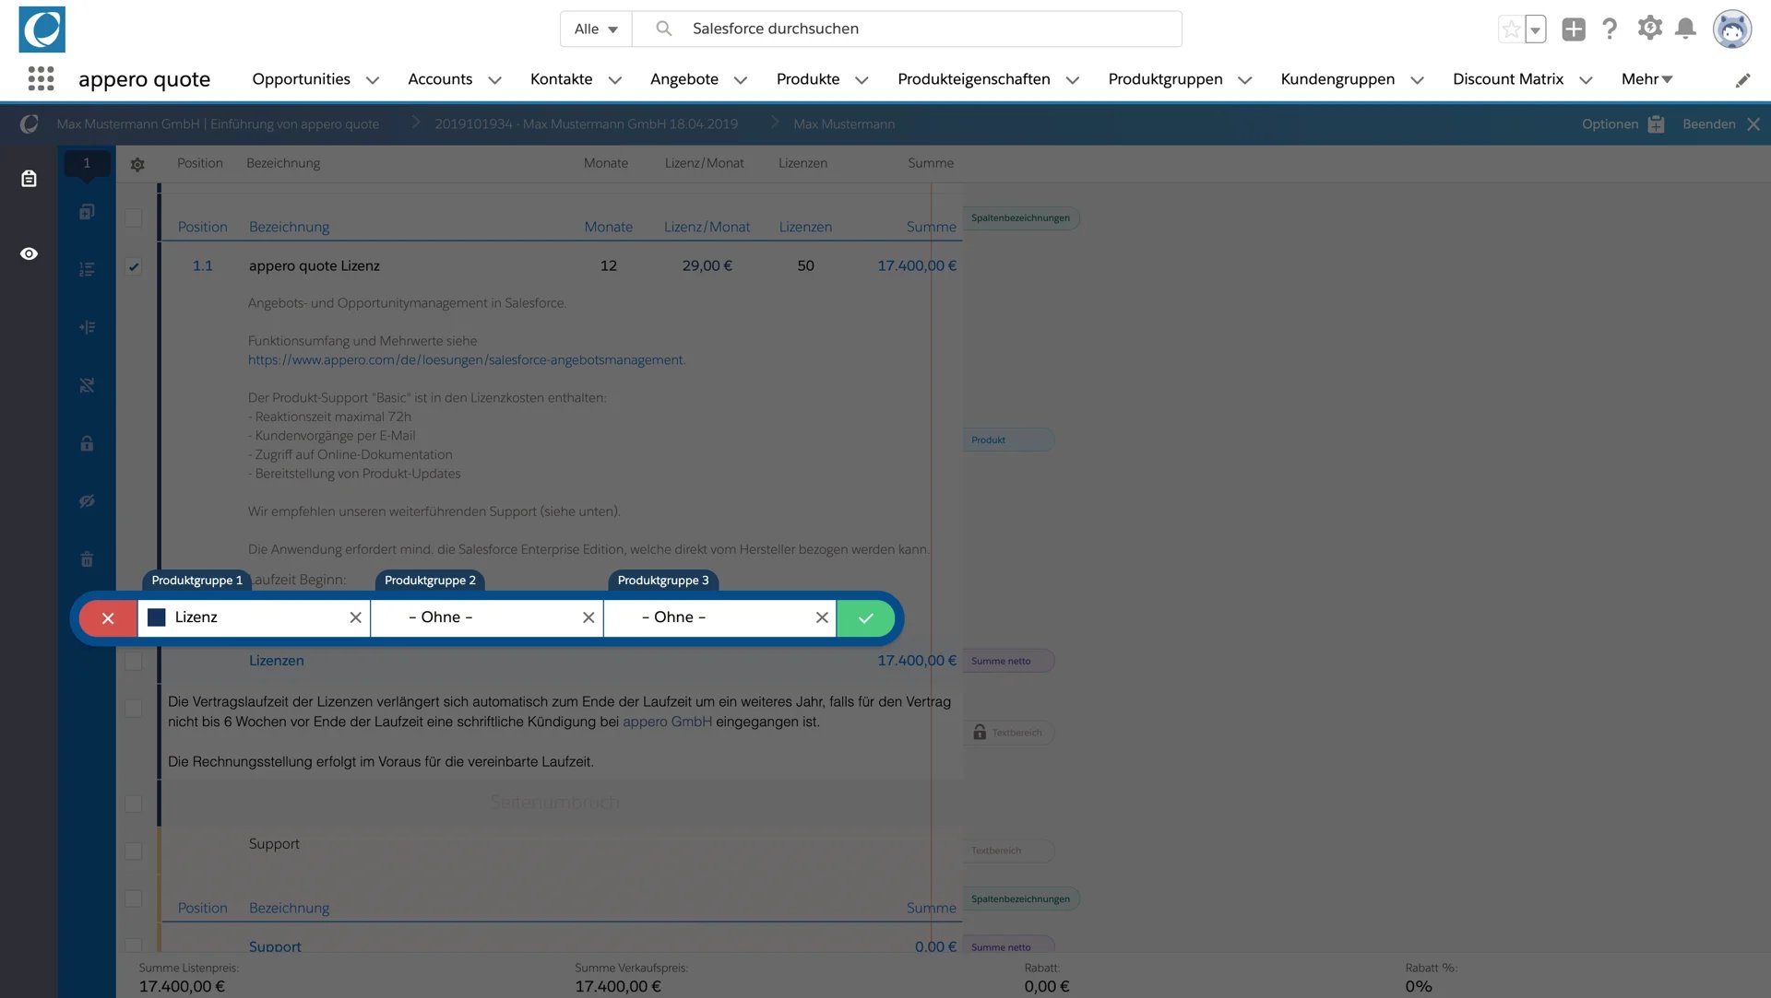Image resolution: width=1771 pixels, height=998 pixels.
Task: Click the Optionen button label
Action: [x=1610, y=124]
